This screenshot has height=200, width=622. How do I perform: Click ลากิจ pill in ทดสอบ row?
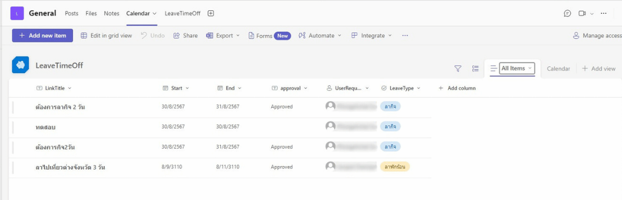(x=390, y=126)
